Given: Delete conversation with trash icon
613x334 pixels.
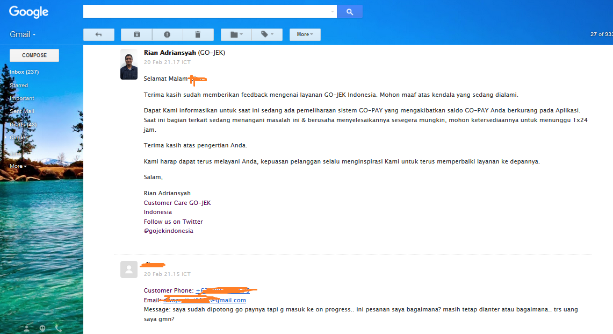Looking at the screenshot, I should click(198, 34).
